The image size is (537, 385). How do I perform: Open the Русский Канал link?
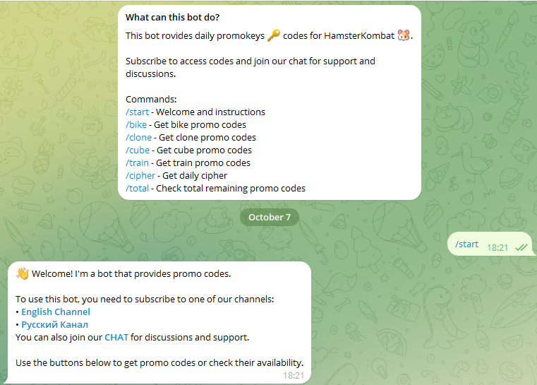tap(54, 325)
